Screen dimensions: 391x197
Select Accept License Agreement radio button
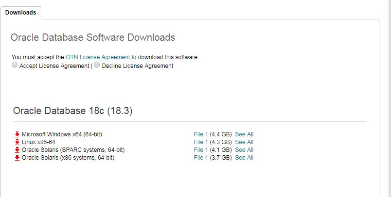[15, 65]
